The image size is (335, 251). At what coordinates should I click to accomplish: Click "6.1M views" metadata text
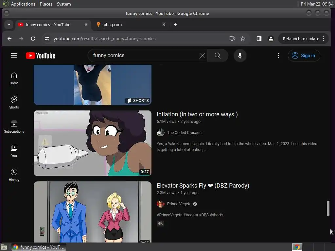pyautogui.click(x=167, y=122)
